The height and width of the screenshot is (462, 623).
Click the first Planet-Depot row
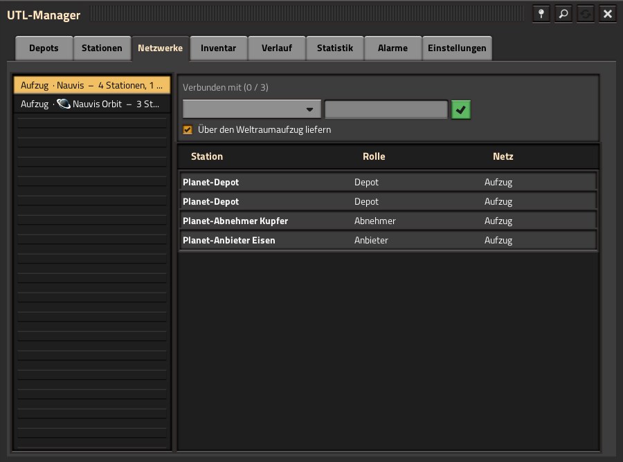coord(388,182)
